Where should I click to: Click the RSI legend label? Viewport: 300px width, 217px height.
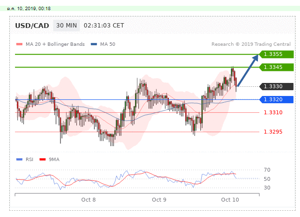30,160
